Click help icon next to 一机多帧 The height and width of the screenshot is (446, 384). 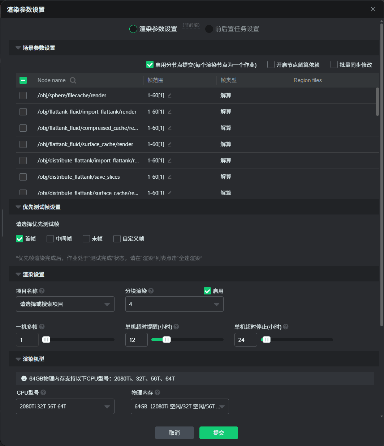pyautogui.click(x=42, y=327)
